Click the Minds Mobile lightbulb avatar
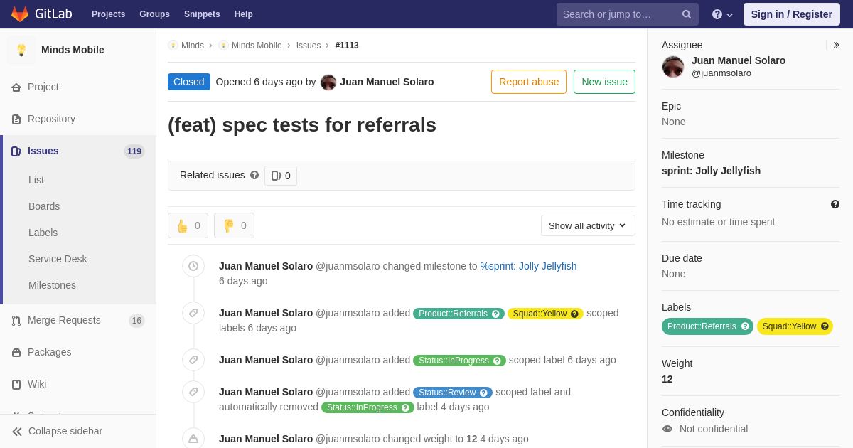Image resolution: width=853 pixels, height=448 pixels. (x=21, y=50)
